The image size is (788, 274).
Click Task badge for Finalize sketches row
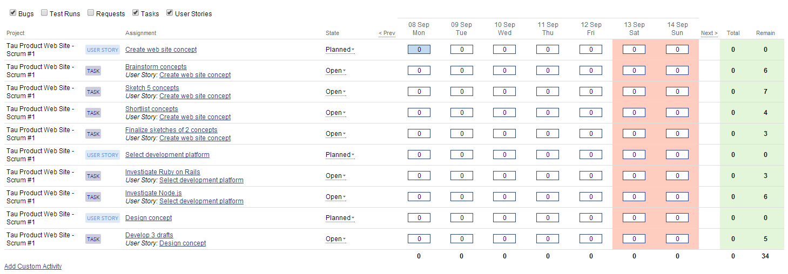tap(93, 134)
